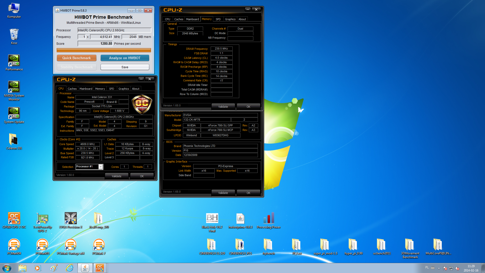485x273 pixels.
Task: Click the muted volume tray icon
Action: (457, 268)
